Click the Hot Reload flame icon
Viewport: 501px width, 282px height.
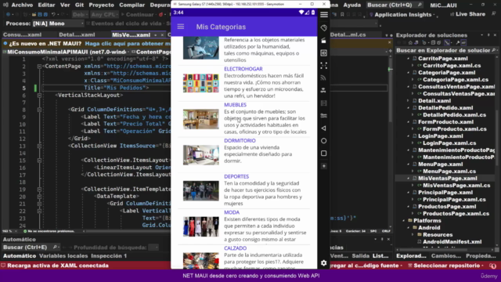(x=160, y=15)
